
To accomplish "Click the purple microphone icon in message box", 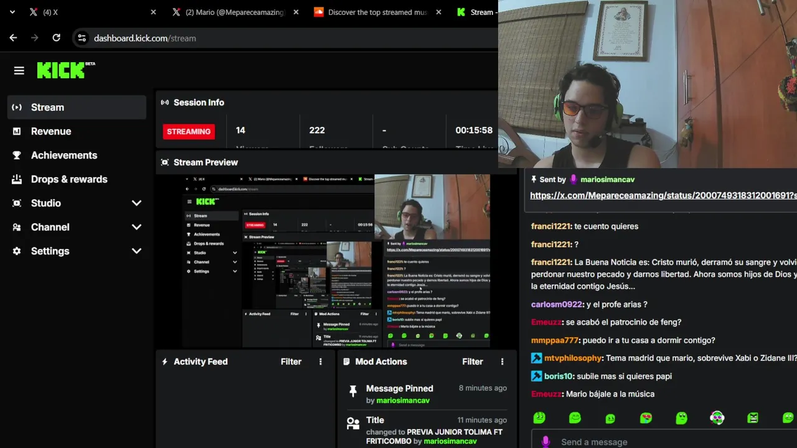I will (545, 442).
